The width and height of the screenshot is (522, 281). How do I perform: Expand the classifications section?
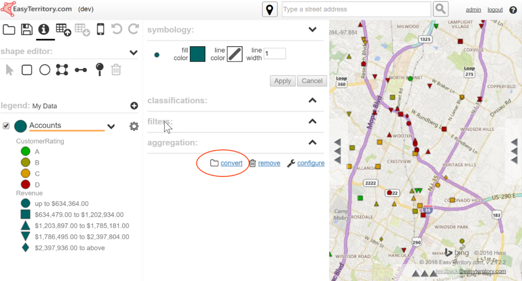coord(312,100)
